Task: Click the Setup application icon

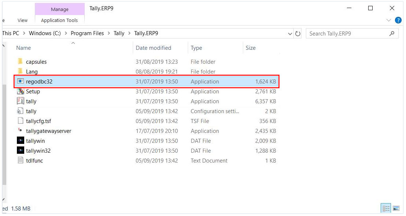Action: pos(21,91)
